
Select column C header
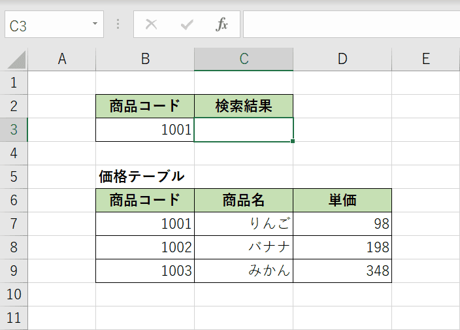point(244,59)
